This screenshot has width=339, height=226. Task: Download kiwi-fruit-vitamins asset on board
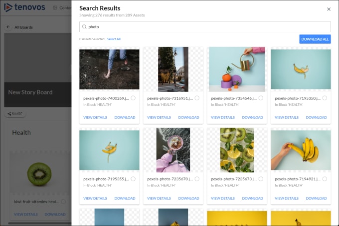pos(55,215)
